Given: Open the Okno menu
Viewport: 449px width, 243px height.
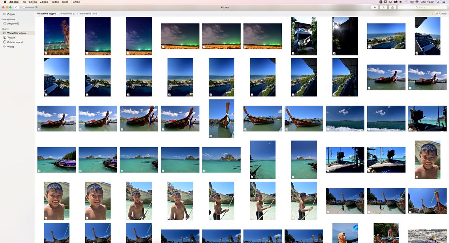Looking at the screenshot, I should click(x=65, y=2).
